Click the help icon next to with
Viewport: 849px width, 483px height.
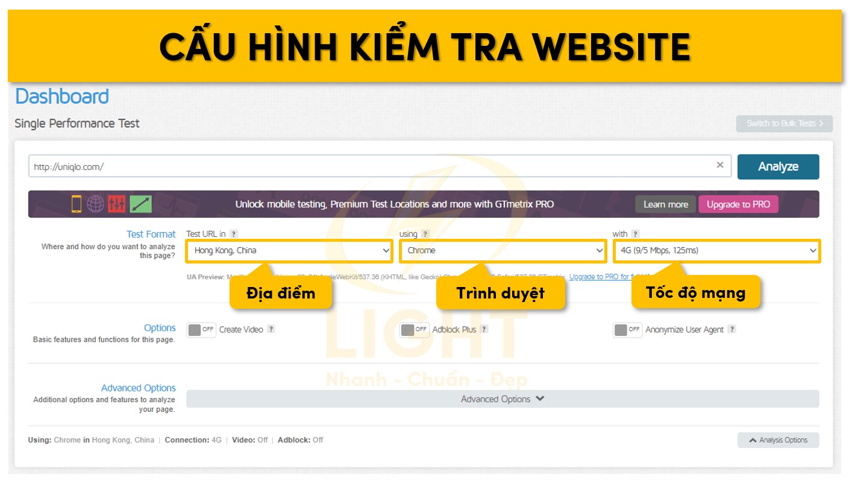pyautogui.click(x=635, y=234)
